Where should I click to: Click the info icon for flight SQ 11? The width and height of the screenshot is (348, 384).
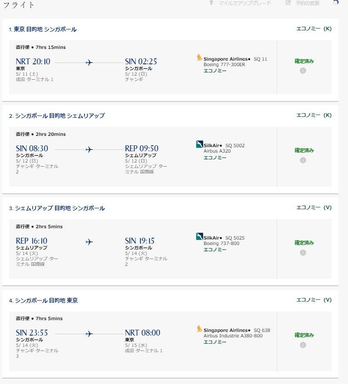pyautogui.click(x=303, y=71)
